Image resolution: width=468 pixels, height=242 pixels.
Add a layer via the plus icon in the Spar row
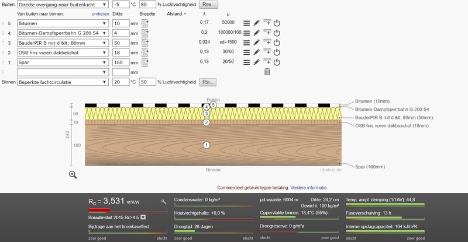267,62
